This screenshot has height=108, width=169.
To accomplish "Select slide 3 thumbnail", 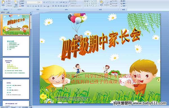I will (16, 68).
